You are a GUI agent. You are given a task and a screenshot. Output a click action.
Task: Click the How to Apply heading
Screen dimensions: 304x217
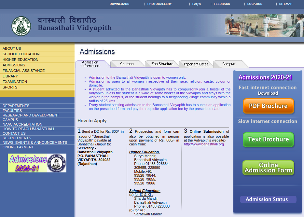tap(92, 121)
